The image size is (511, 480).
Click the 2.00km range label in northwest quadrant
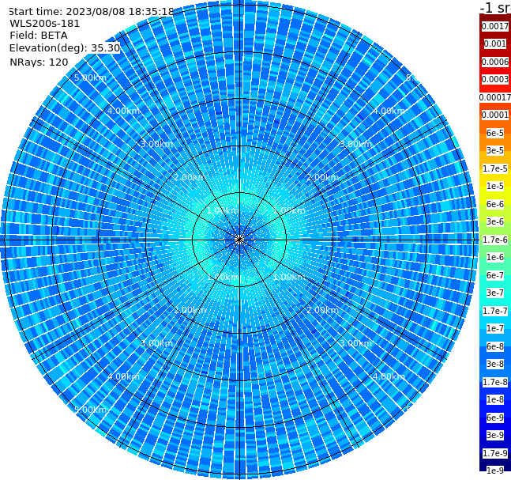pyautogui.click(x=190, y=177)
